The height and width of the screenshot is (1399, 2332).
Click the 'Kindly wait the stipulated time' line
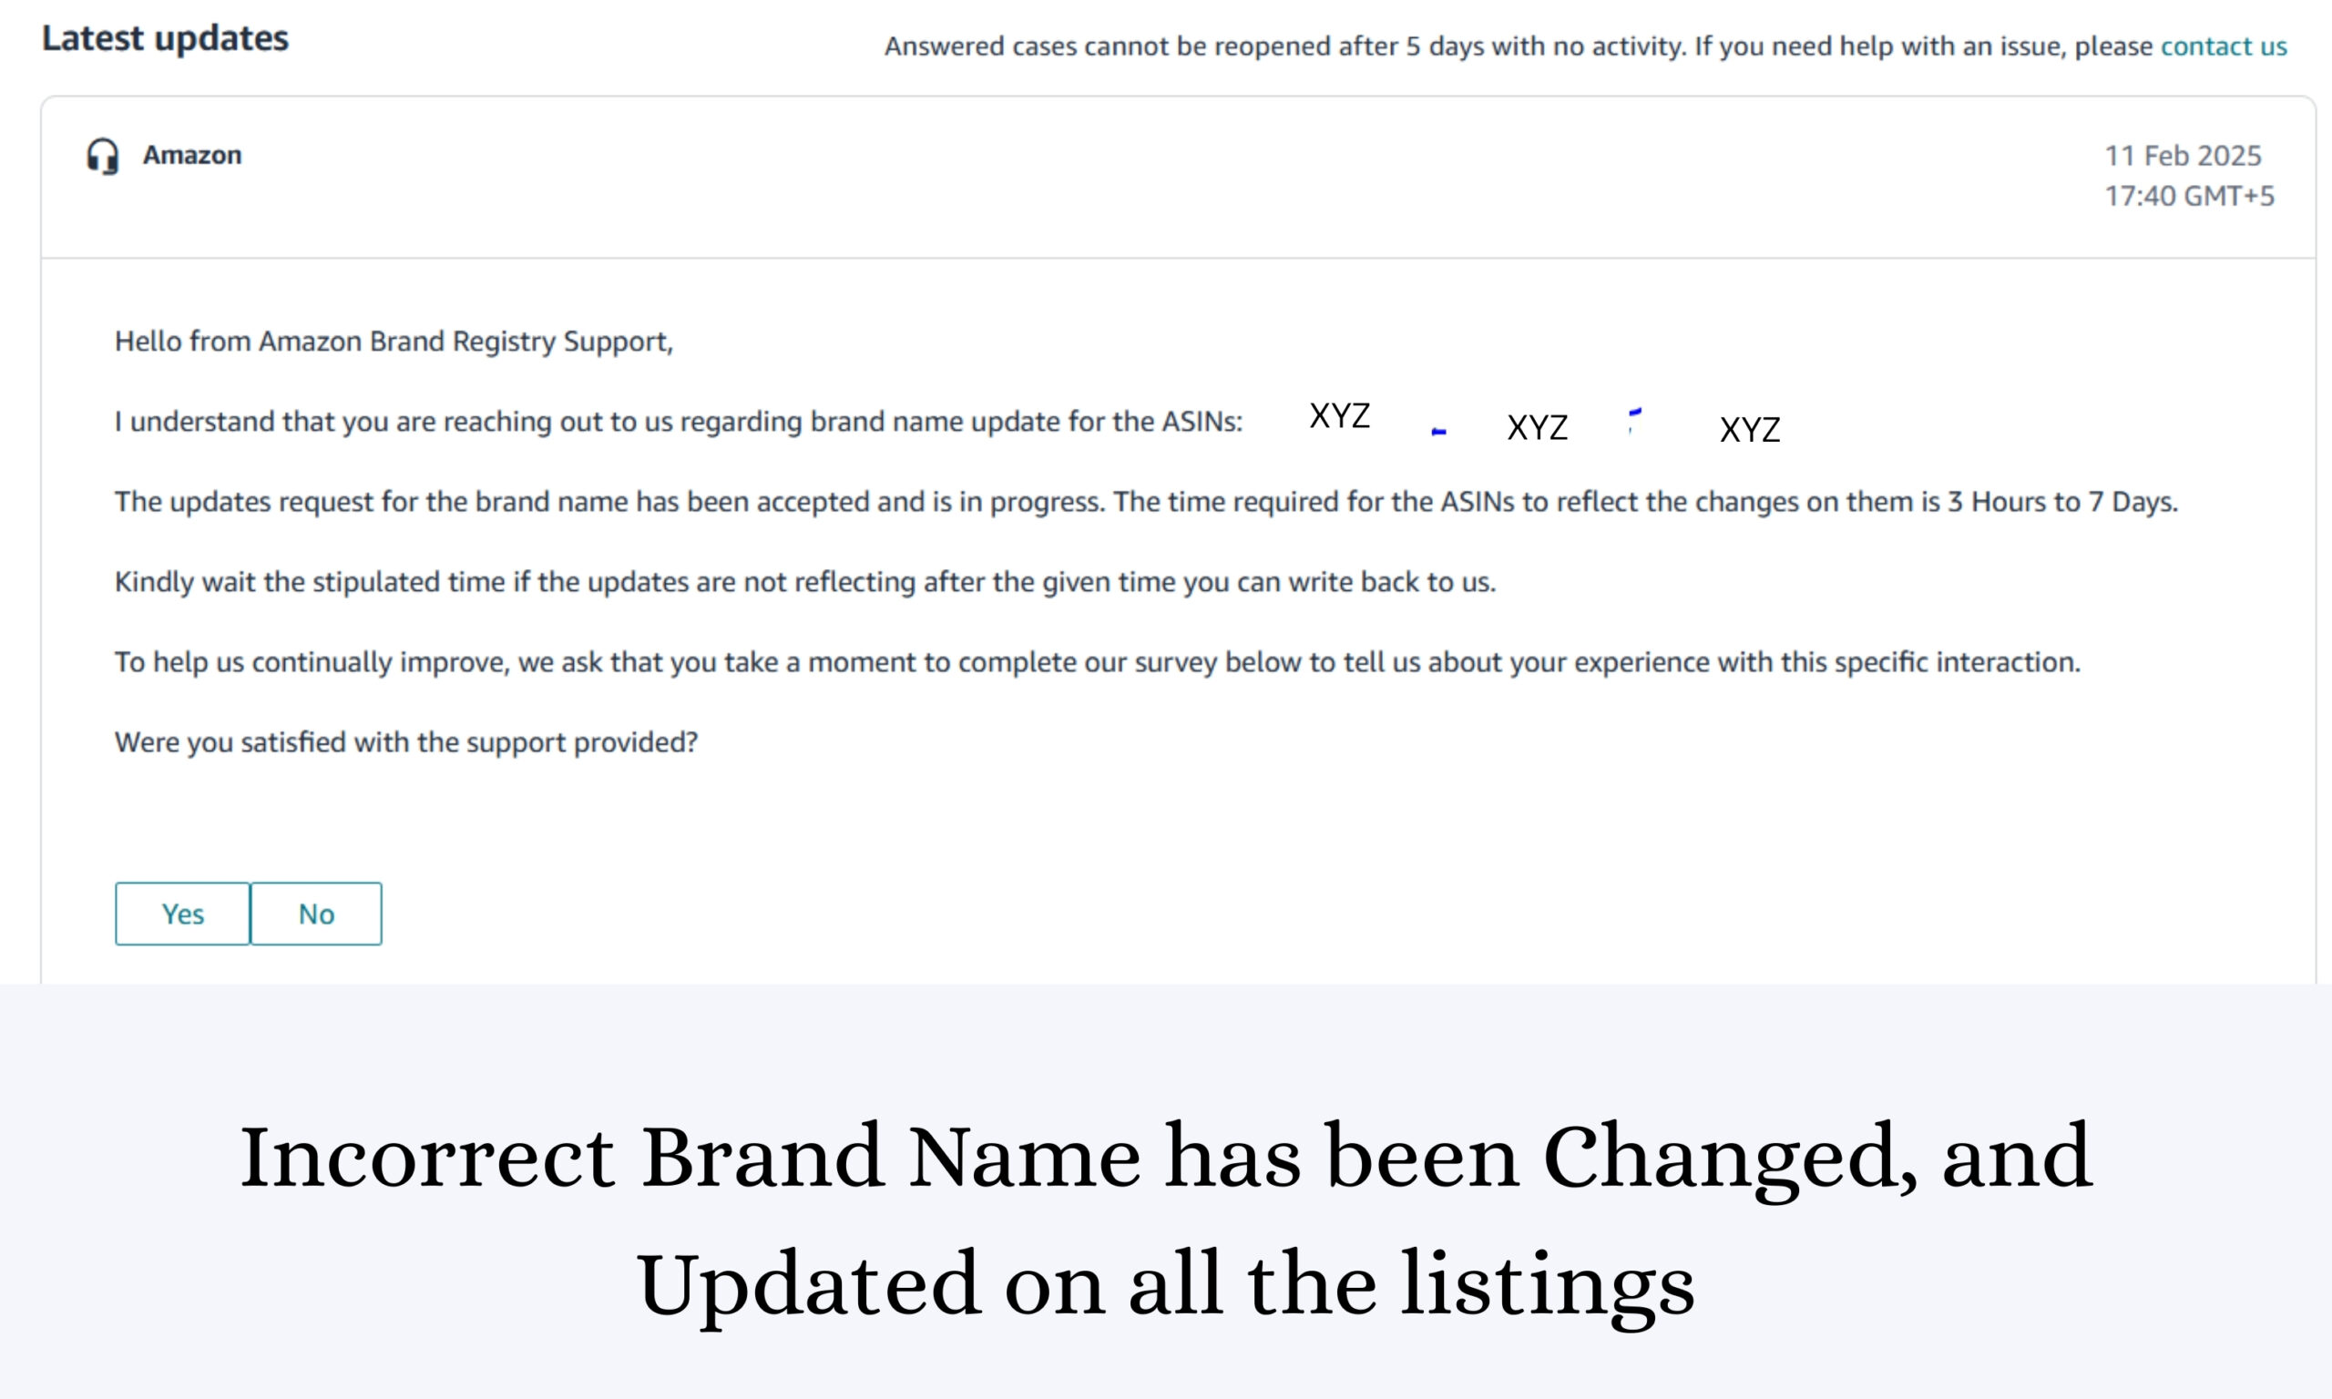(x=804, y=582)
